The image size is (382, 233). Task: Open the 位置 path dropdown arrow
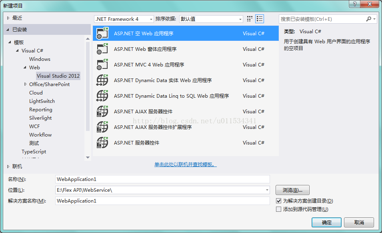pyautogui.click(x=267, y=190)
